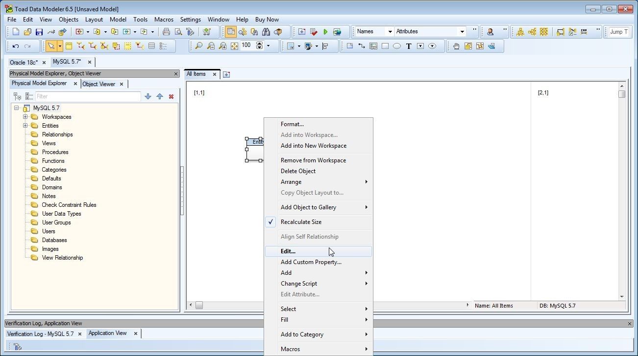The width and height of the screenshot is (638, 356).
Task: Select the View Relationship tree item
Action: tap(62, 258)
